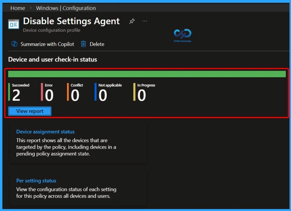The width and height of the screenshot is (291, 211).
Task: Click the green check-in status progress bar
Action: [147, 74]
